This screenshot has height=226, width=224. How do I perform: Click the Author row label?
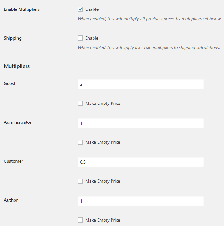tap(11, 200)
